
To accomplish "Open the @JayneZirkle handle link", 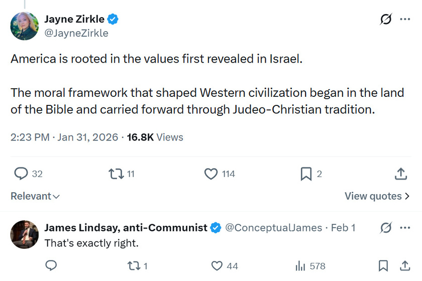I will 76,33.
